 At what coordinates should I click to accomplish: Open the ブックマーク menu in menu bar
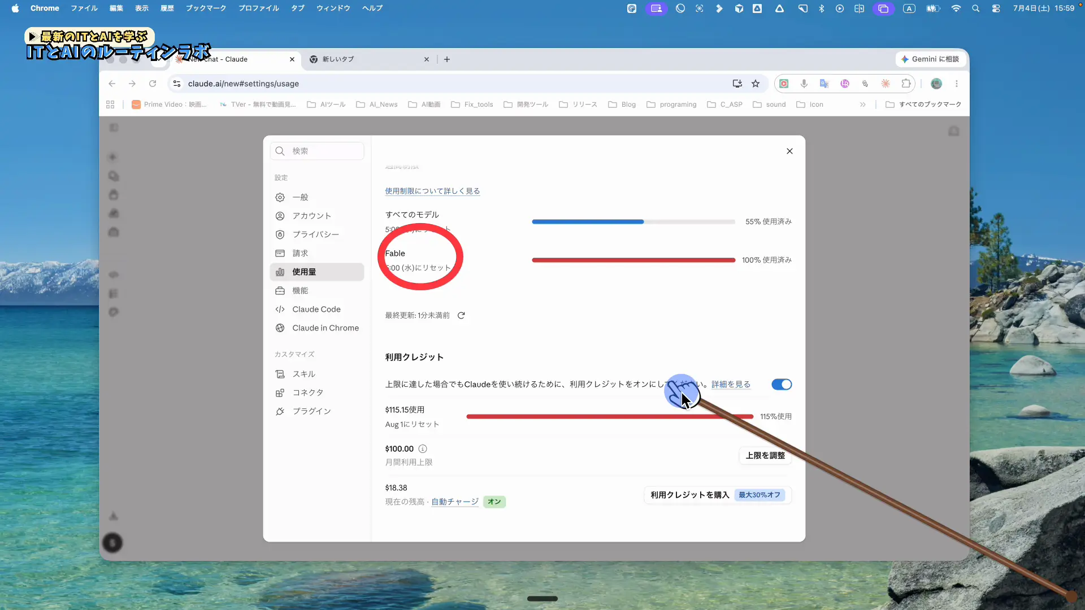(206, 8)
